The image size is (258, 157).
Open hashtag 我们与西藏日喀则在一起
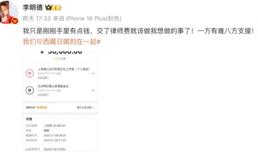click(62, 42)
